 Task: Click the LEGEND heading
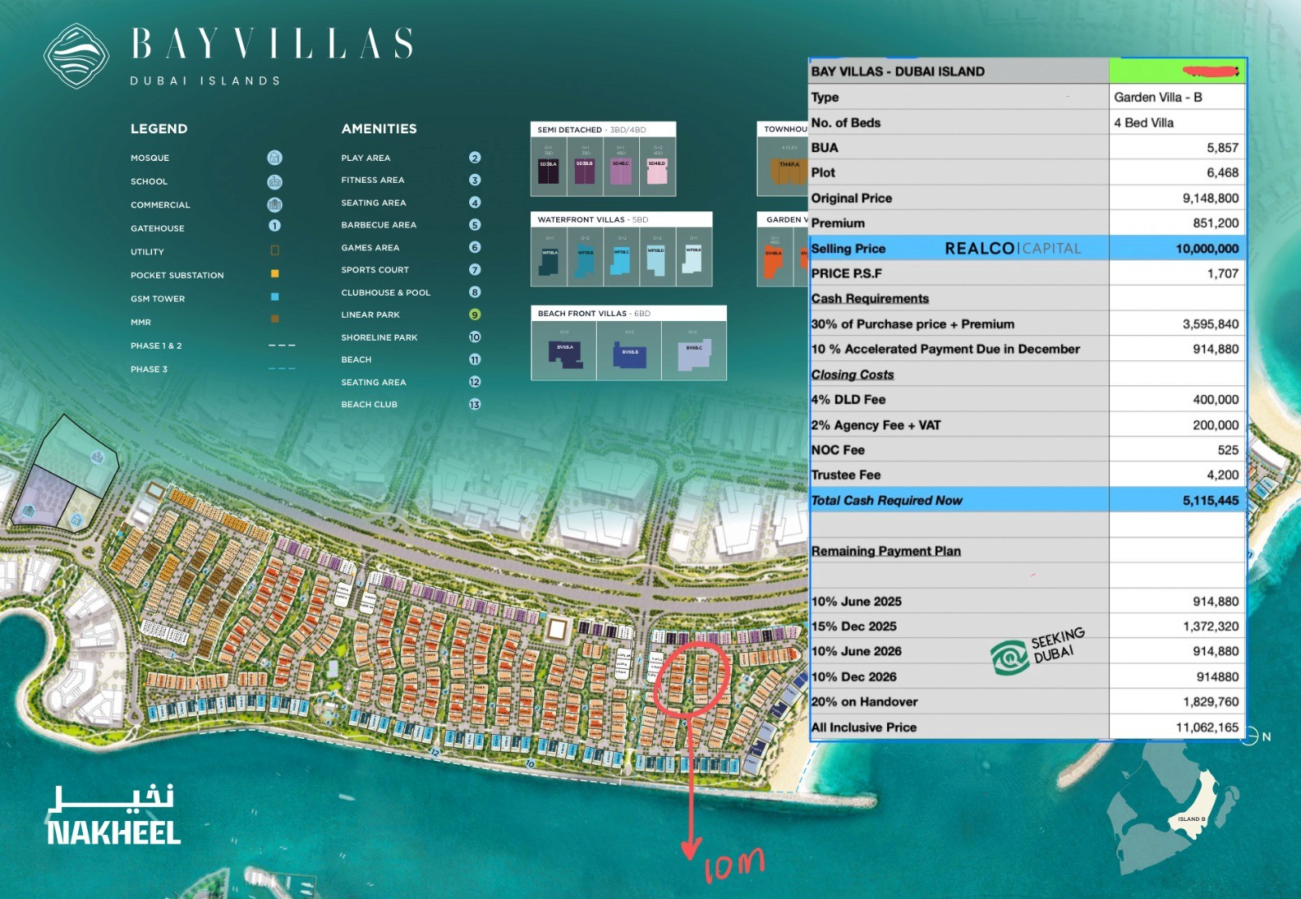(x=159, y=128)
